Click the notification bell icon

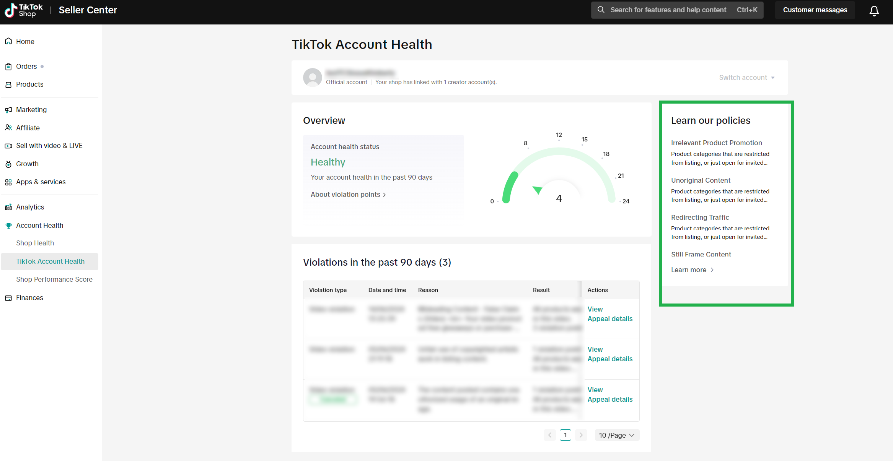pos(874,11)
